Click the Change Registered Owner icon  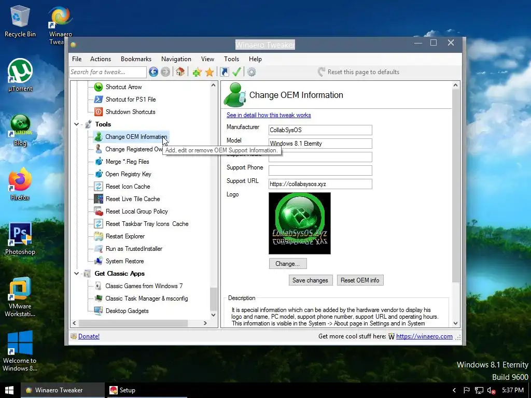point(98,149)
